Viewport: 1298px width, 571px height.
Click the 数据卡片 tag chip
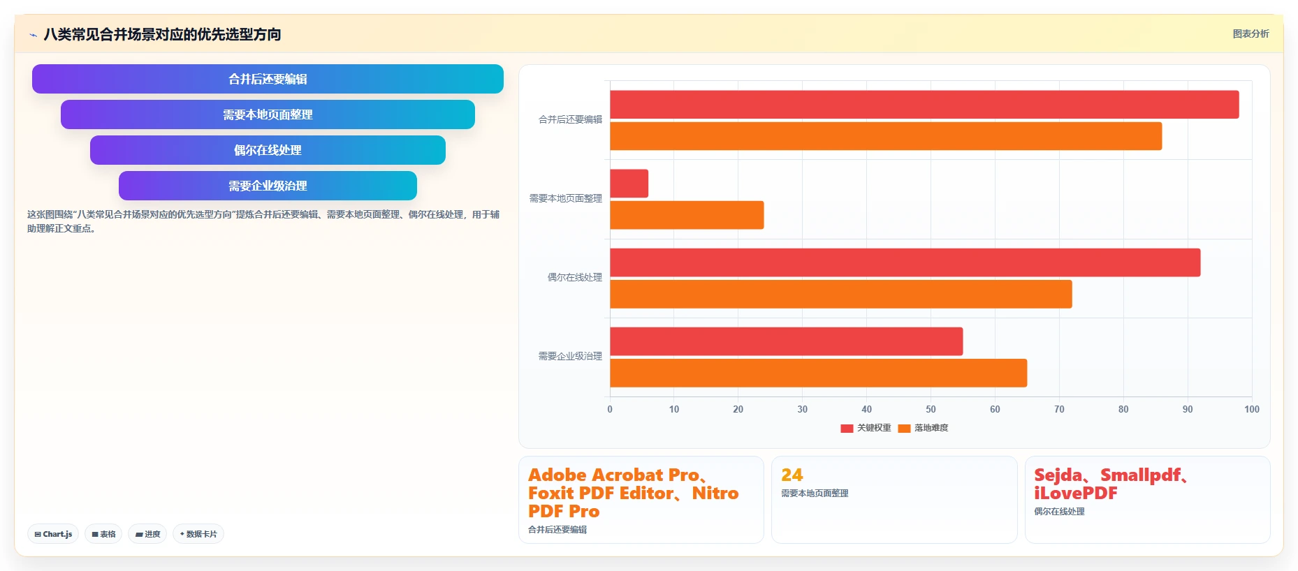pyautogui.click(x=198, y=534)
